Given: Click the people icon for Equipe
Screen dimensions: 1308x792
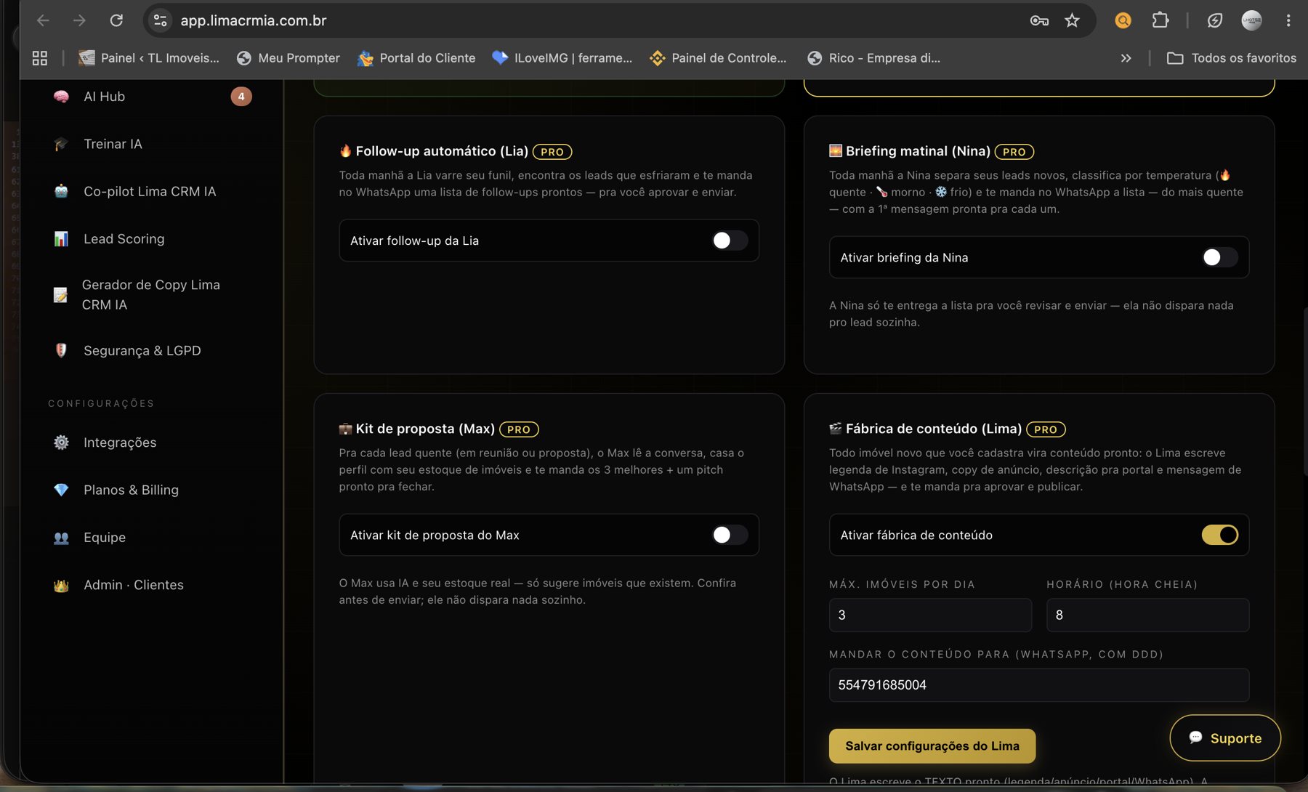Looking at the screenshot, I should tap(61, 538).
